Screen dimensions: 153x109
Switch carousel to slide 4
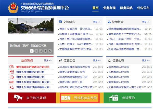45,51
